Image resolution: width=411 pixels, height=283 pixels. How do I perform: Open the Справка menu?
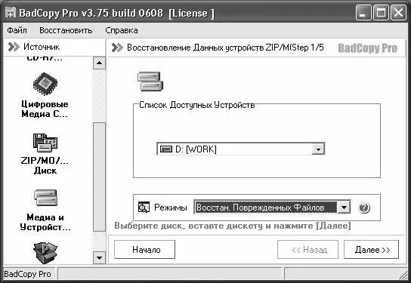[122, 30]
